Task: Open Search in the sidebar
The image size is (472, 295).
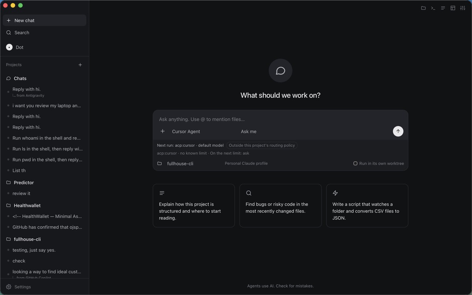Action: tap(44, 33)
